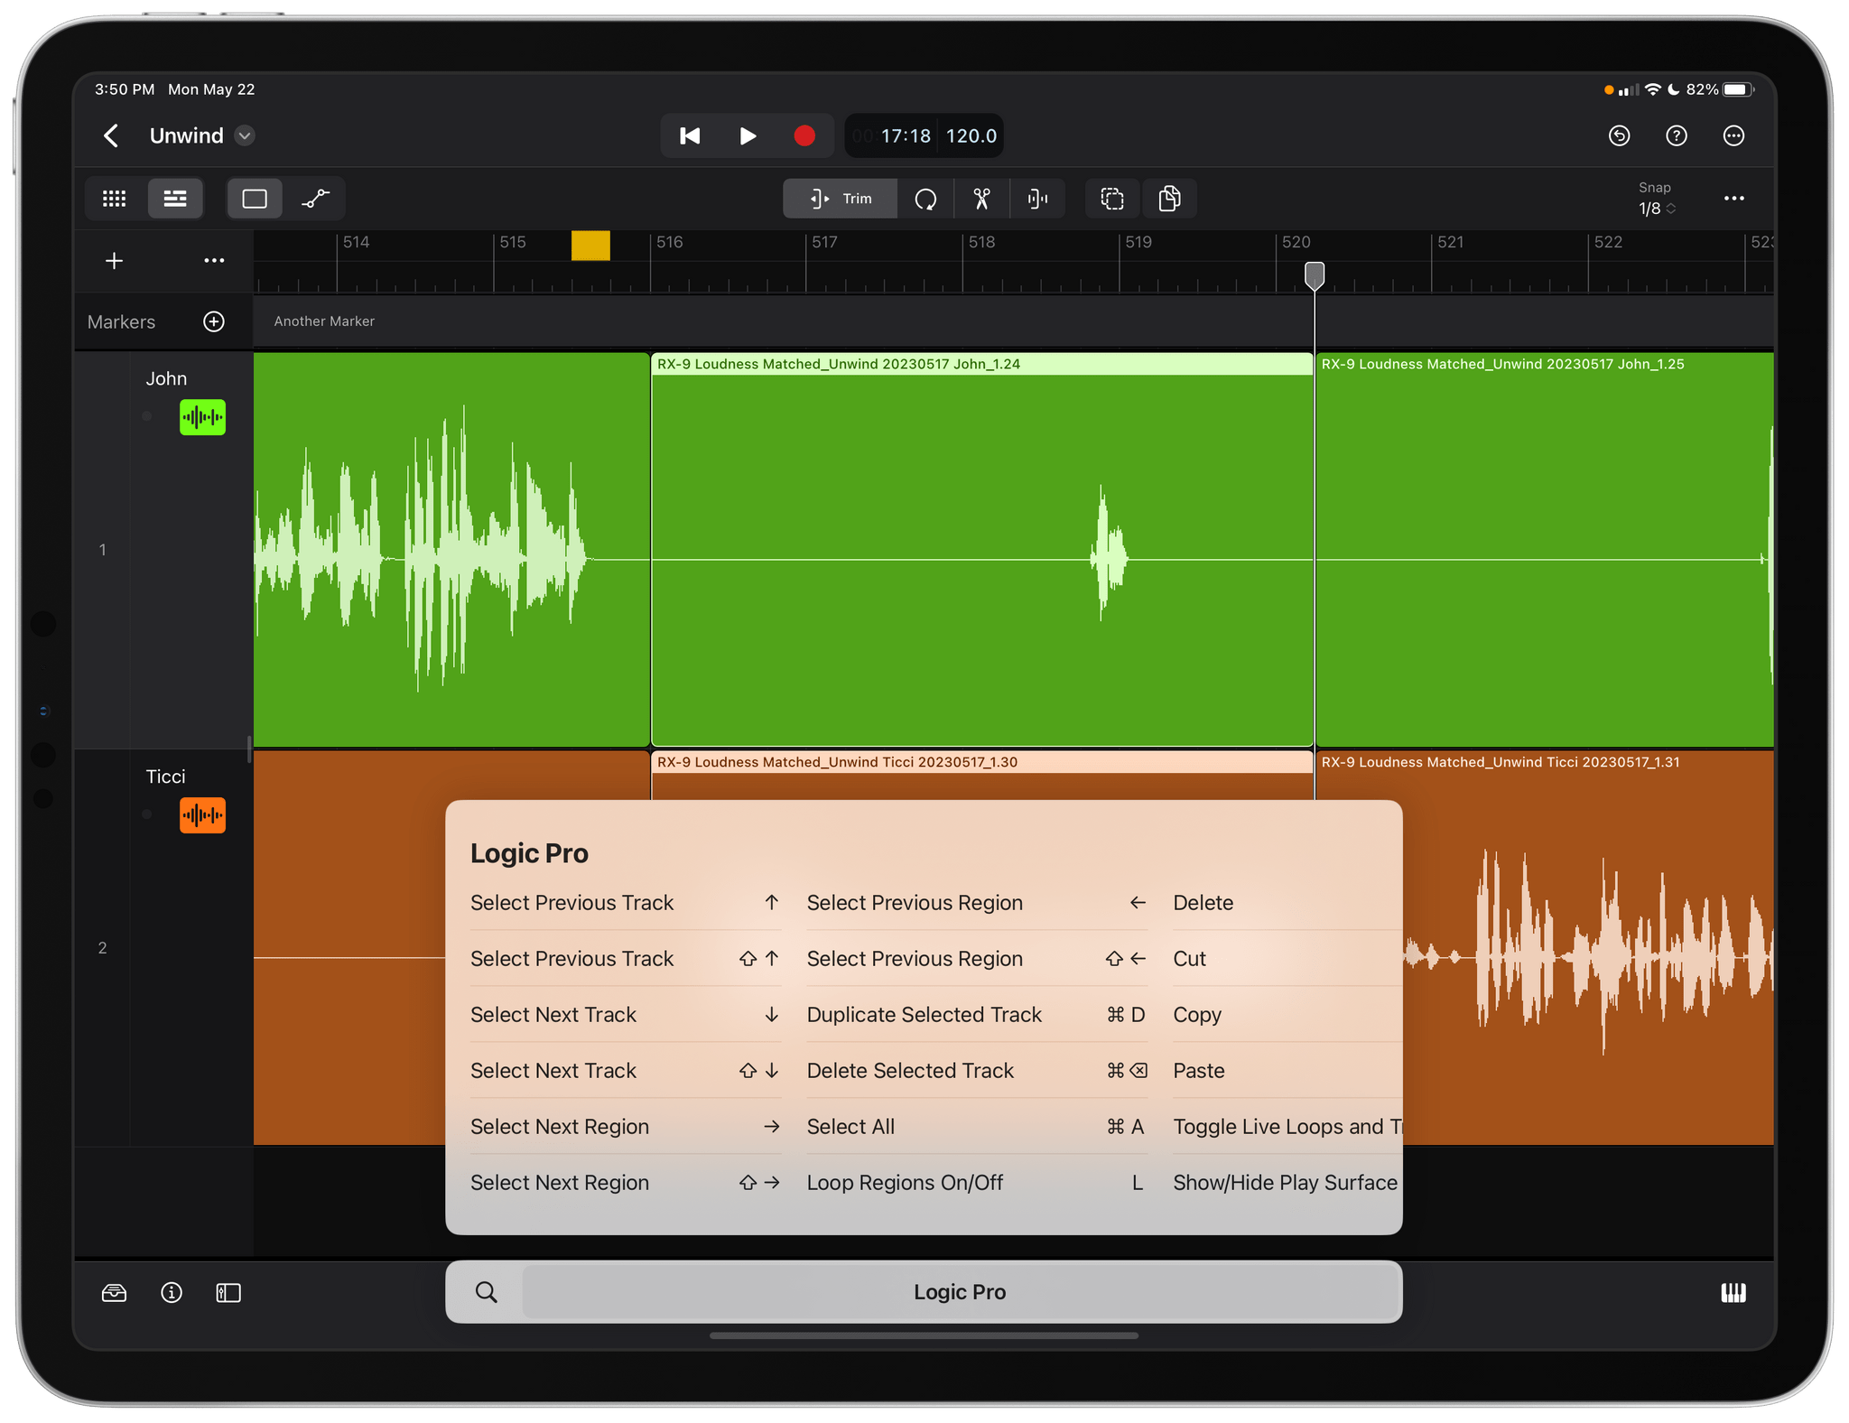This screenshot has height=1423, width=1849.
Task: Choose Paste in shortcuts panel
Action: coord(1287,1071)
